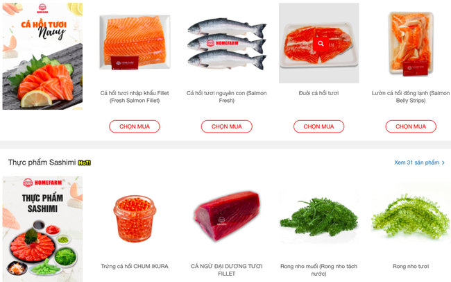This screenshot has width=451, height=282.
Task: Click the HoT! badge beside Thực phẩm Sashimi
Action: 84,163
